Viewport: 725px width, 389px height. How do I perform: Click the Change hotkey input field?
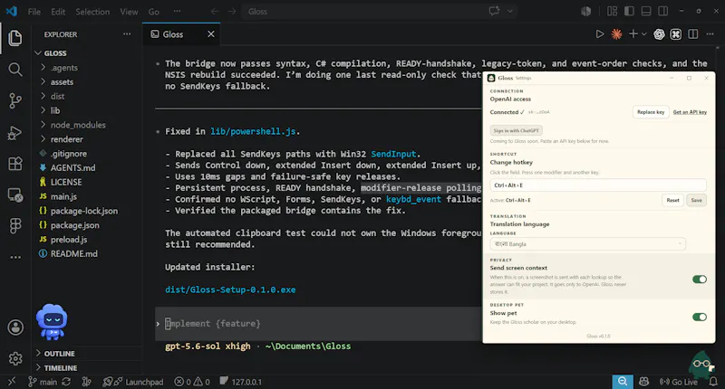(598, 185)
